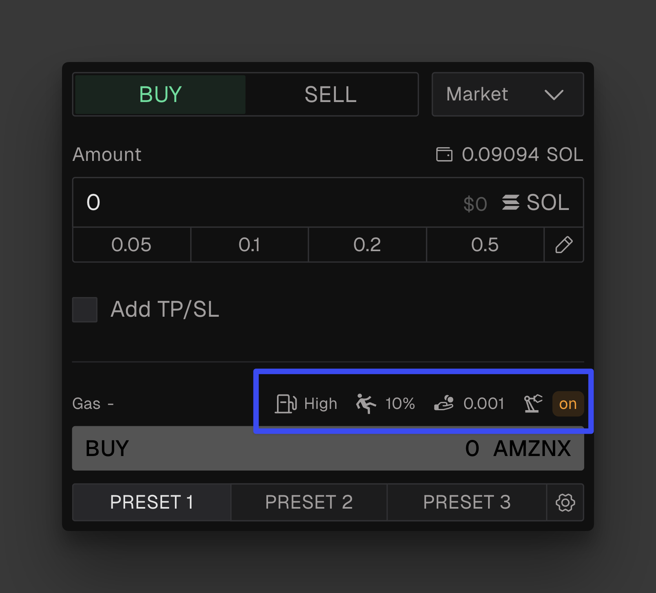
Task: Click the MEV protection robot-arm icon
Action: [533, 403]
